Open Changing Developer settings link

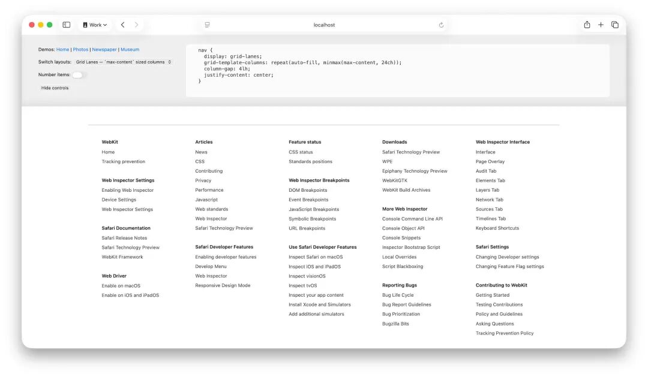[508, 257]
